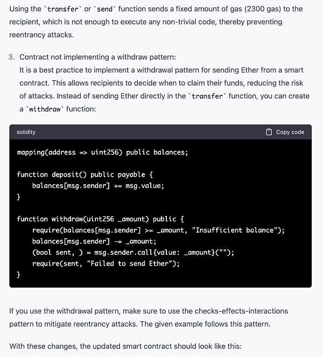Click the "balances[msg.sender] += msg.value" line

click(x=97, y=186)
